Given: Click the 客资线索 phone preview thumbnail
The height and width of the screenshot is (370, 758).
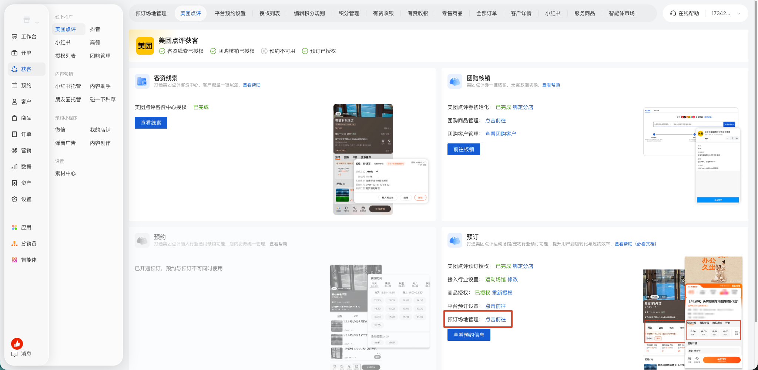Looking at the screenshot, I should 381,159.
